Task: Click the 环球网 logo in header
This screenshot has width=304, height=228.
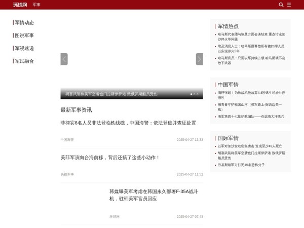Action: (x=20, y=5)
